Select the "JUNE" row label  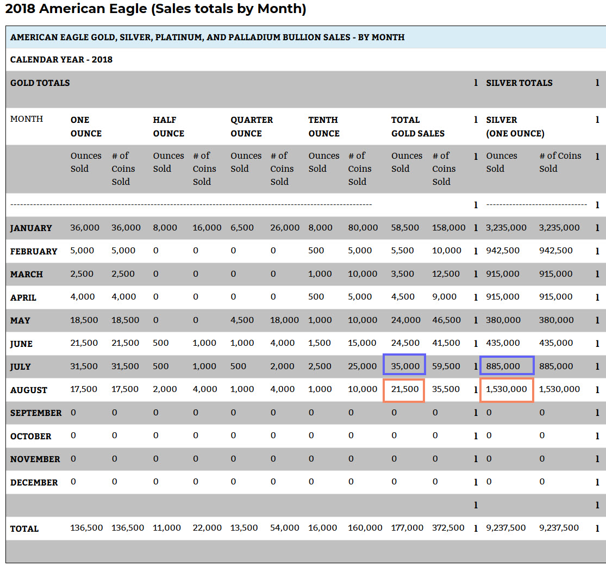click(x=21, y=344)
